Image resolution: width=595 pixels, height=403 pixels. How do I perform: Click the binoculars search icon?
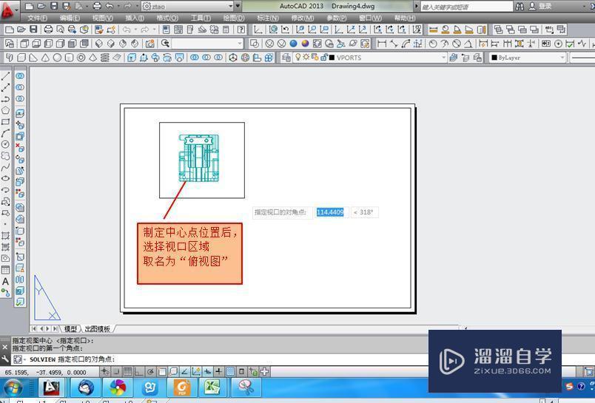(x=520, y=7)
